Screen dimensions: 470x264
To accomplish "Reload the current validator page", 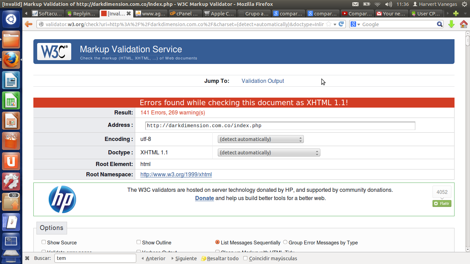I will [341, 24].
